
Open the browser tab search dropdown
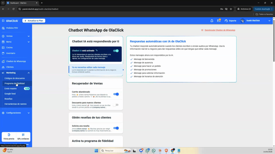[3, 3]
